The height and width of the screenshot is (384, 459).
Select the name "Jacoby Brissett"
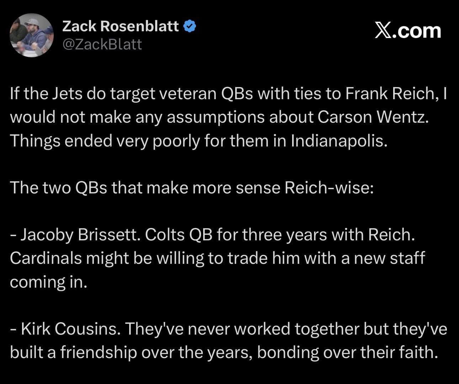[79, 235]
